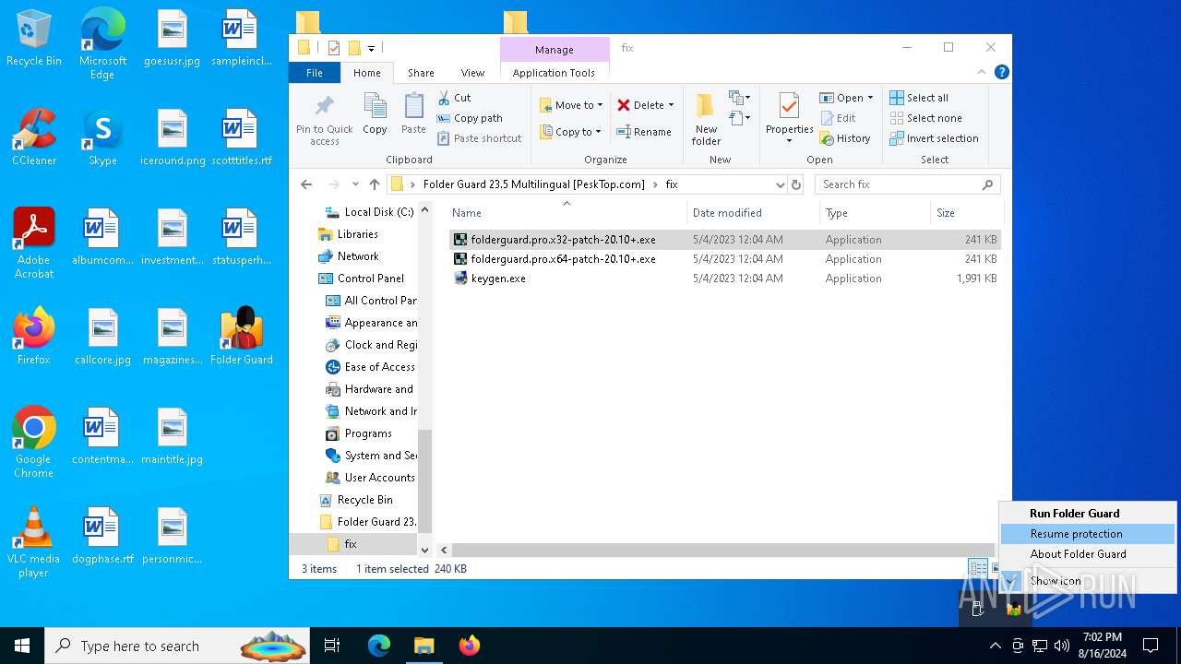Image resolution: width=1181 pixels, height=664 pixels.
Task: Click the Properties icon
Action: click(x=789, y=107)
